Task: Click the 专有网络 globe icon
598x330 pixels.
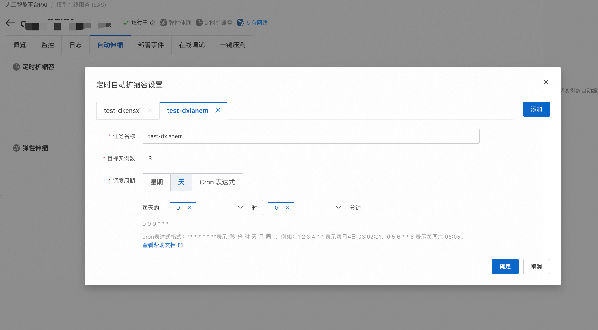Action: coord(240,23)
